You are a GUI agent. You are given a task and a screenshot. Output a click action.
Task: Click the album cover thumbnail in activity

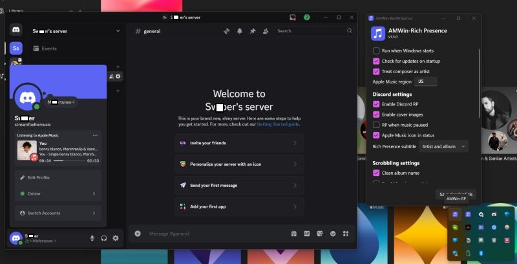27,151
